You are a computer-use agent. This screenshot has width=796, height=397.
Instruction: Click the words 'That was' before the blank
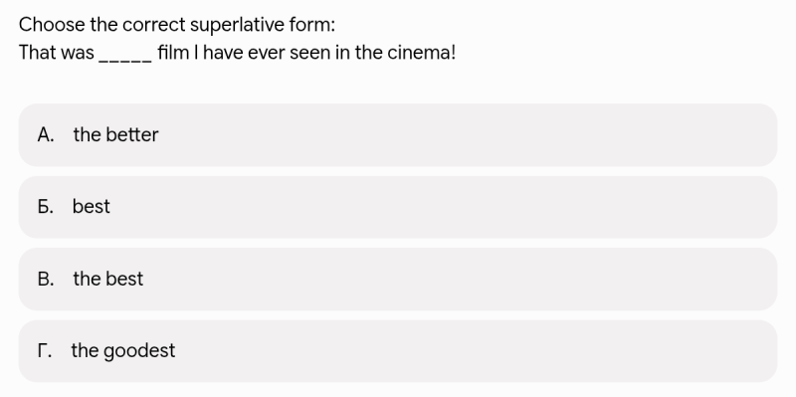[57, 53]
